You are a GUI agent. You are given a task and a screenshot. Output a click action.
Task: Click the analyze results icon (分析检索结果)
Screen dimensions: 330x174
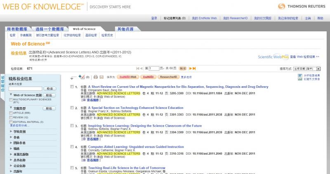tap(300, 75)
